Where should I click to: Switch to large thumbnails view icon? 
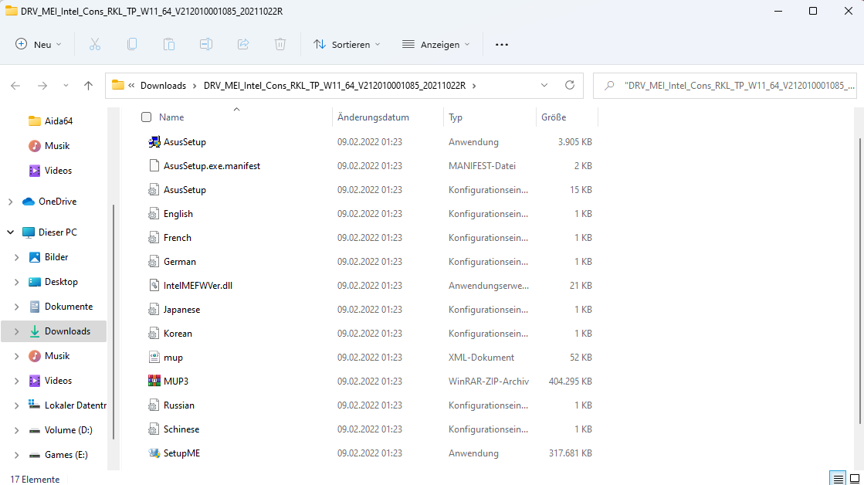(x=855, y=478)
